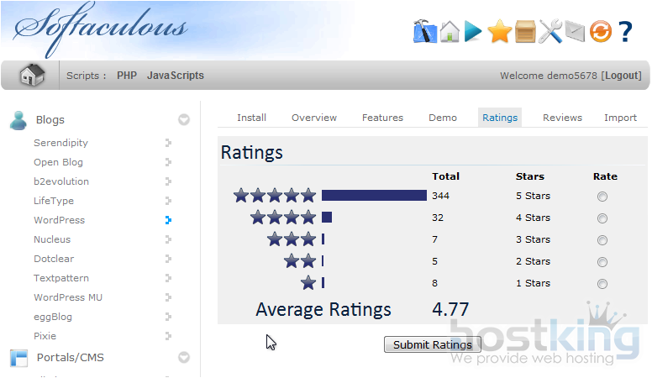Open help with the question mark icon
Screen dimensions: 652x378
625,32
